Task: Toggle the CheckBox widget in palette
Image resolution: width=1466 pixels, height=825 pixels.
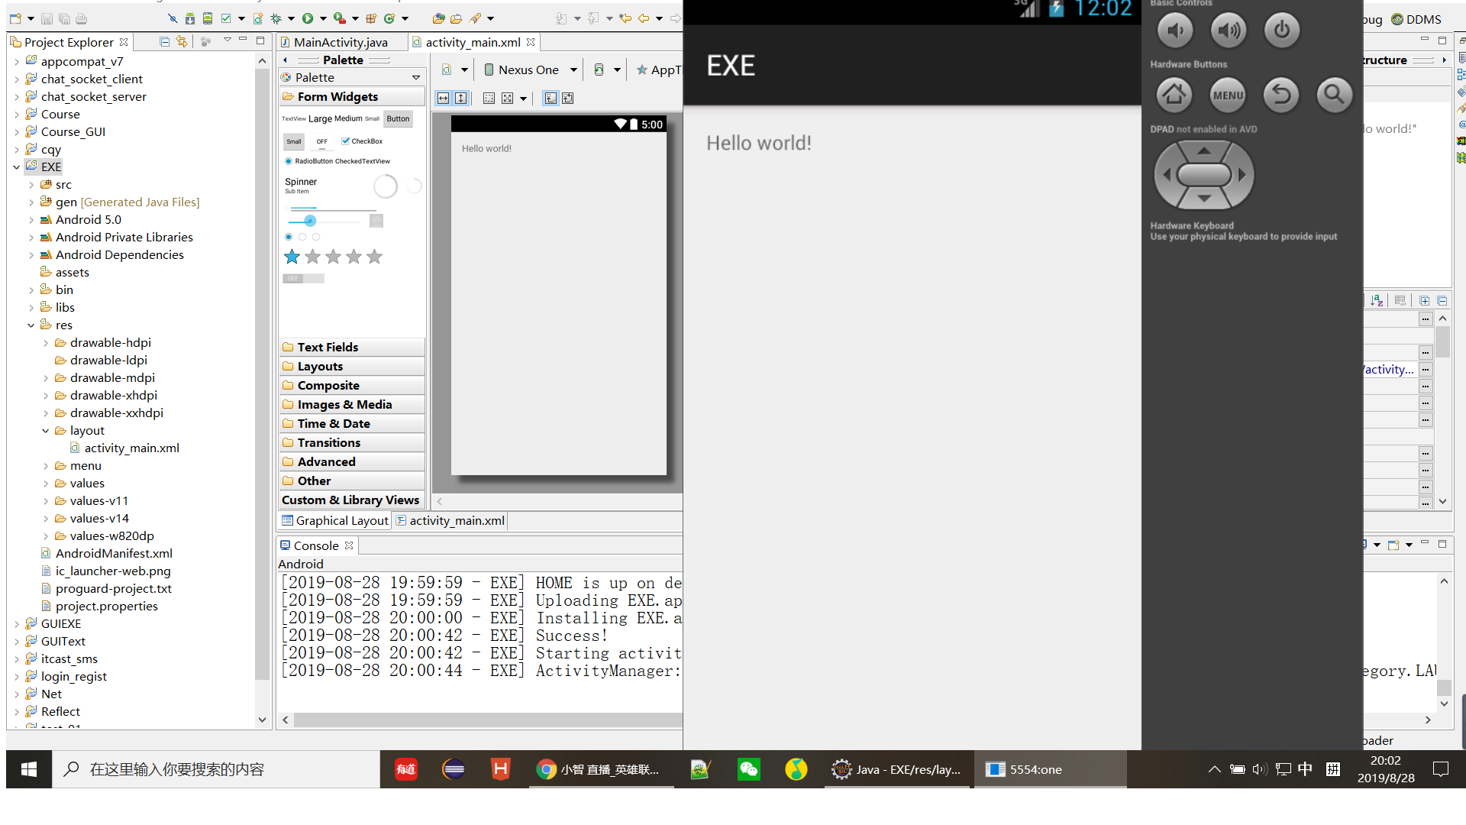Action: pos(362,141)
